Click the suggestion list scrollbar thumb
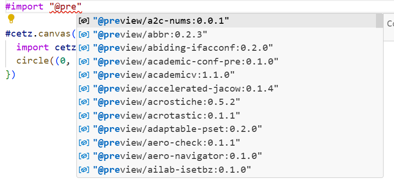The width and height of the screenshot is (394, 186). (379, 21)
